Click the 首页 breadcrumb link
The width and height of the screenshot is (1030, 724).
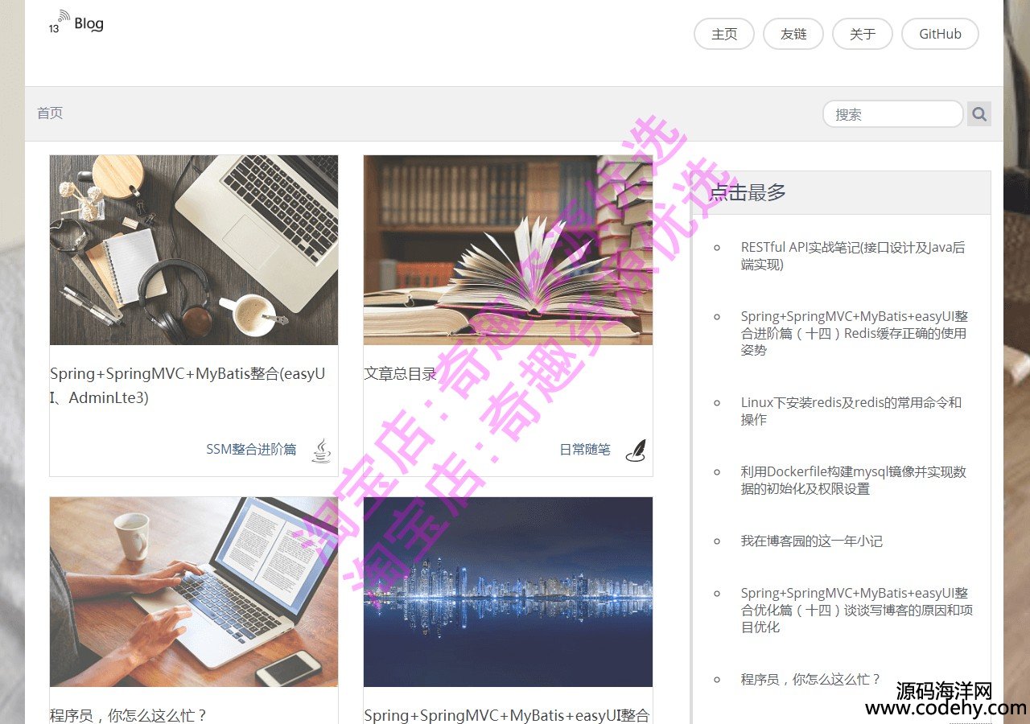pos(50,113)
